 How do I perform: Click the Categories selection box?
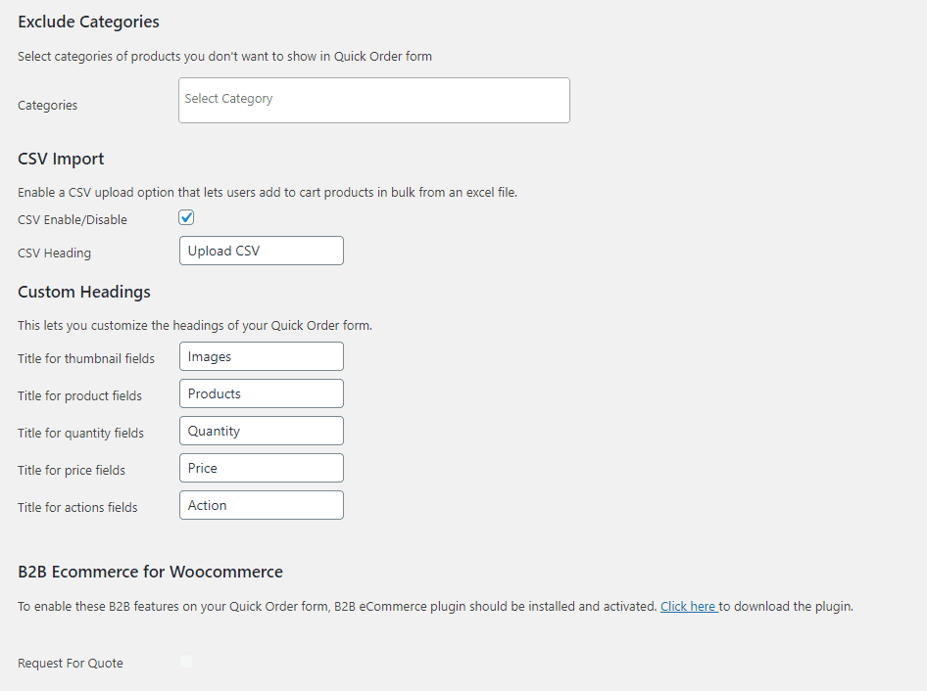pos(373,100)
